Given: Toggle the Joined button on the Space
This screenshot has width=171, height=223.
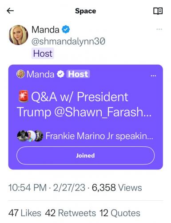Looking at the screenshot, I should [x=85, y=156].
